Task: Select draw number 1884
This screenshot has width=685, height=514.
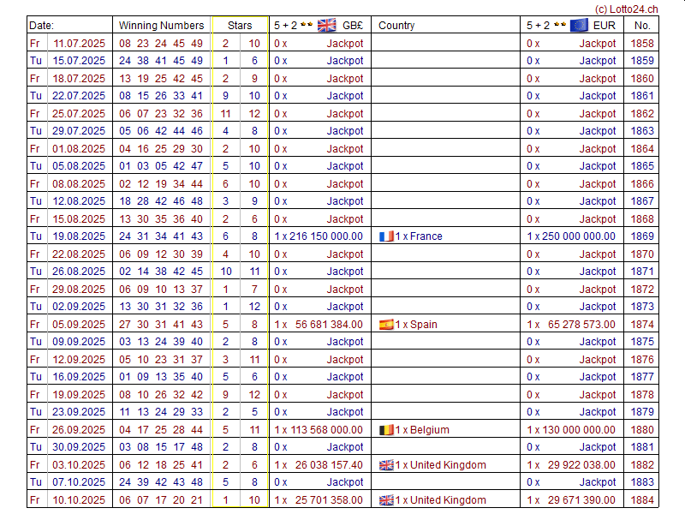Action: (x=641, y=500)
